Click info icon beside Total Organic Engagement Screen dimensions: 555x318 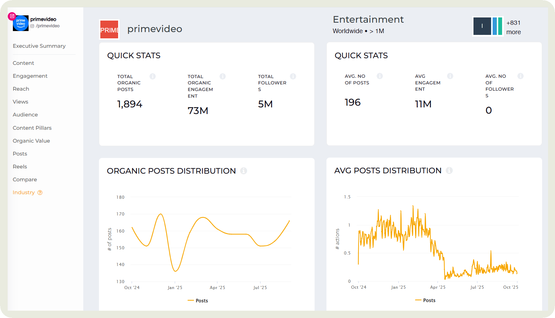pos(223,76)
